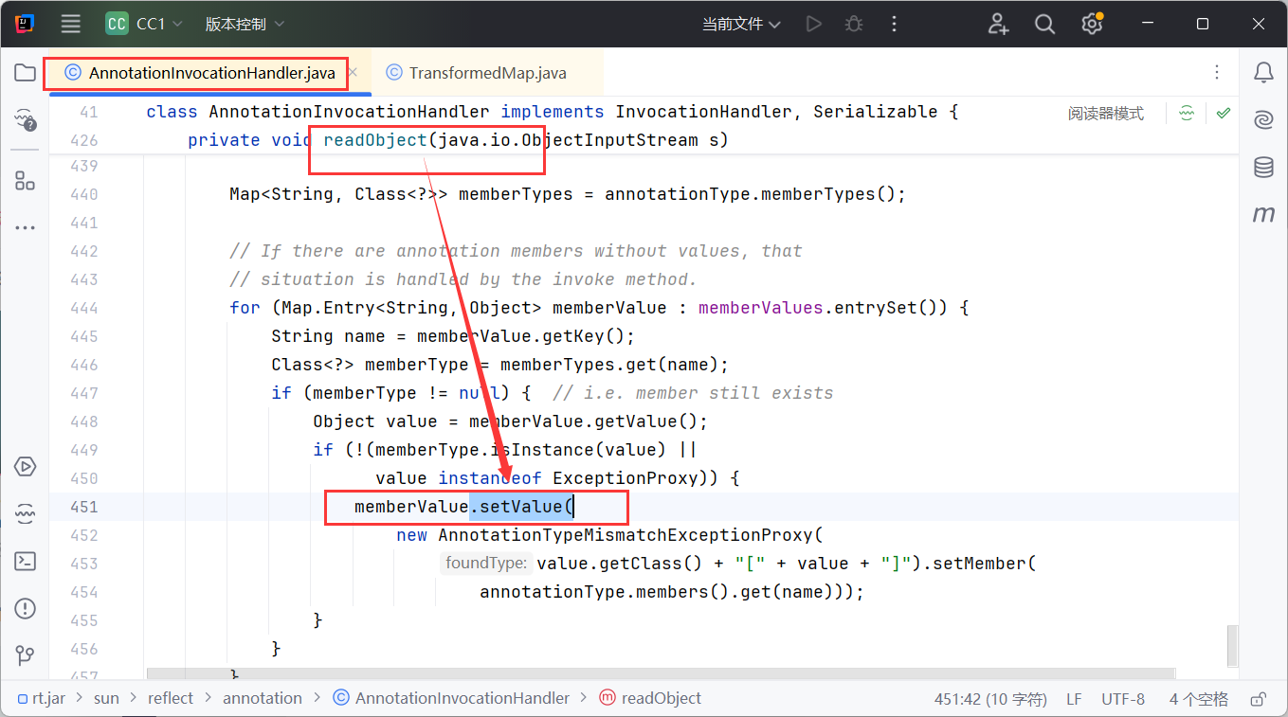
Task: Click the UTF-8 encoding in status bar
Action: (x=1122, y=699)
